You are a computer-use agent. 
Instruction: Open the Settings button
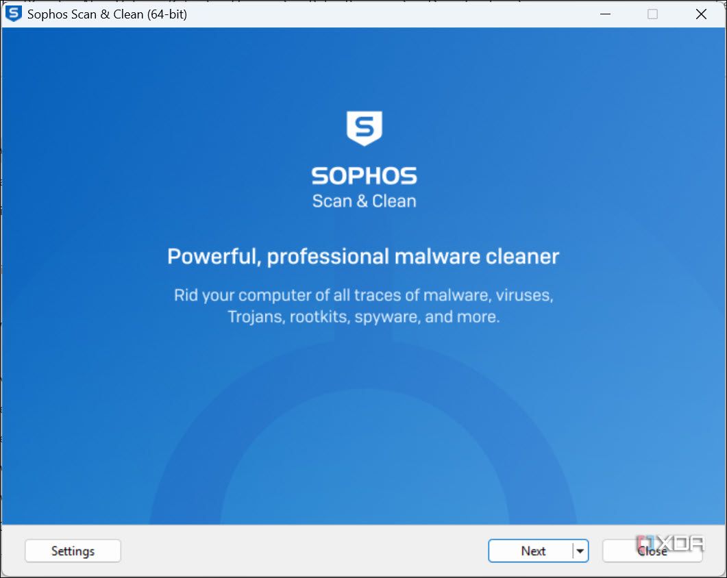pyautogui.click(x=73, y=551)
